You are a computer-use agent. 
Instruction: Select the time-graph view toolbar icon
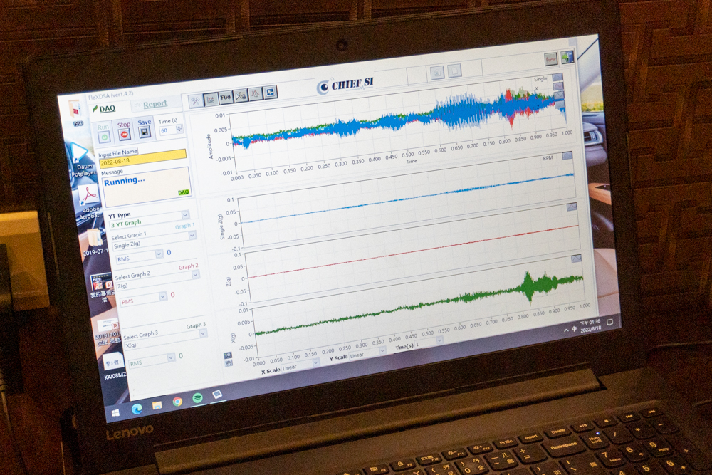[211, 99]
